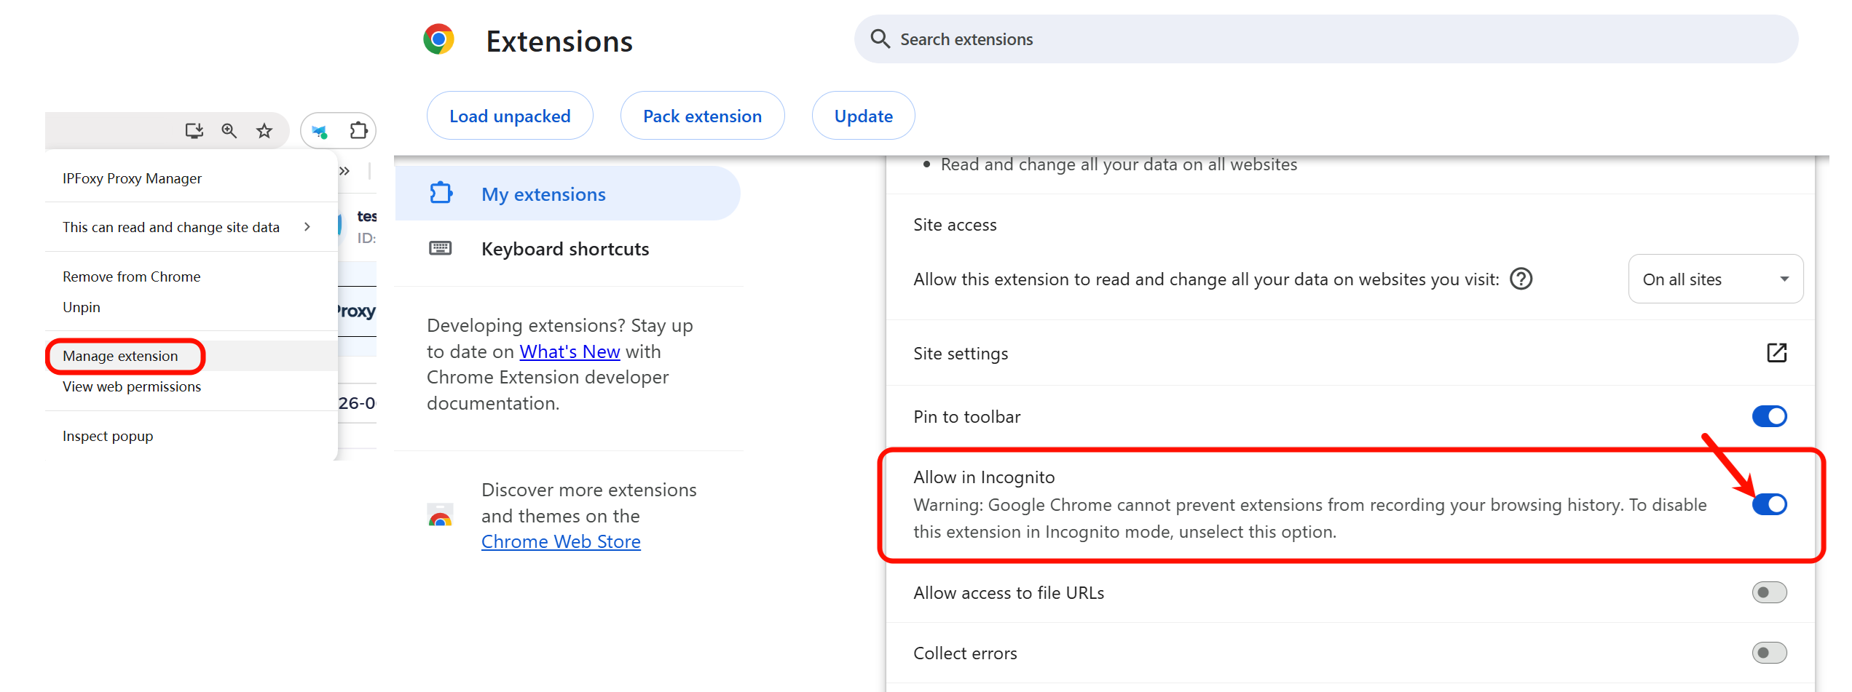Screen dimensions: 1852x692
Task: Toggle the Pin to toolbar switch
Action: (1769, 416)
